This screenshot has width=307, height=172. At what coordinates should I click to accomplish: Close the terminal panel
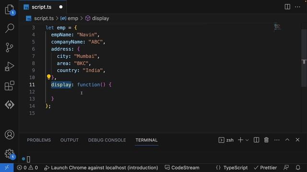(x=297, y=140)
